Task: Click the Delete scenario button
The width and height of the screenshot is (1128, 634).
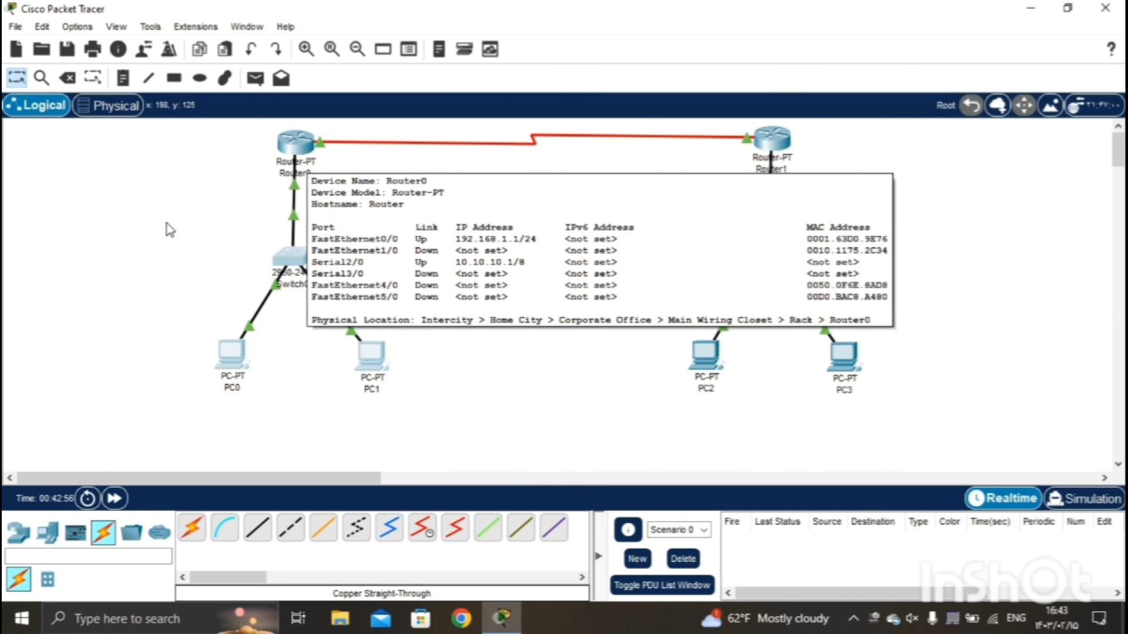Action: pyautogui.click(x=683, y=559)
